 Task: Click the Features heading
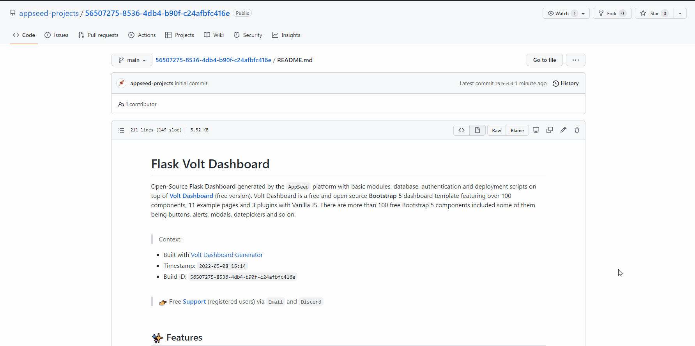(184, 337)
